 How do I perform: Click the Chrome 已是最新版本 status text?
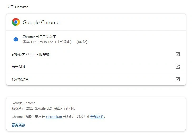(39, 37)
